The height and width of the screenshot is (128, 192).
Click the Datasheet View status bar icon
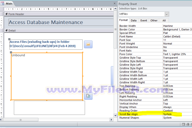click(x=188, y=125)
